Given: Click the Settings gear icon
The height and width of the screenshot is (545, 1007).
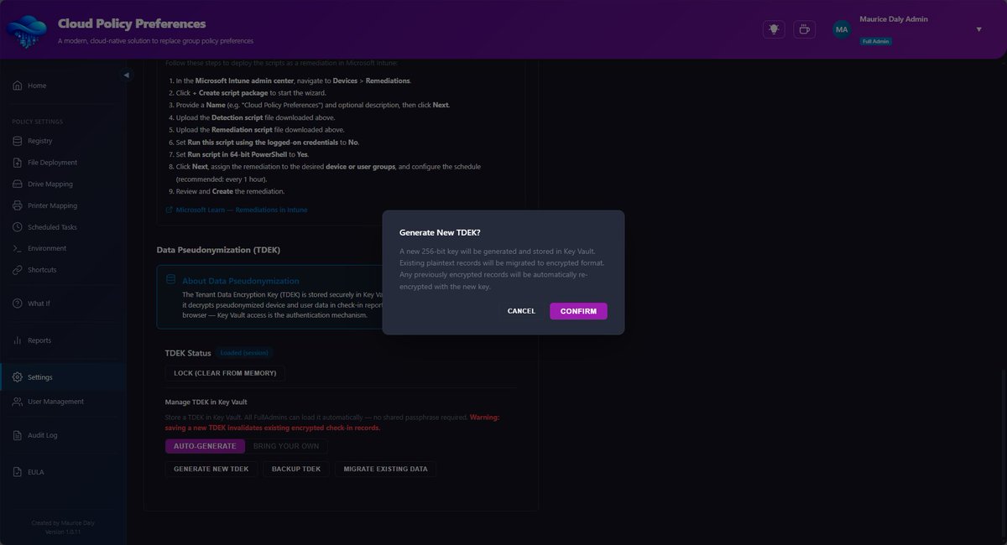Looking at the screenshot, I should [x=18, y=377].
